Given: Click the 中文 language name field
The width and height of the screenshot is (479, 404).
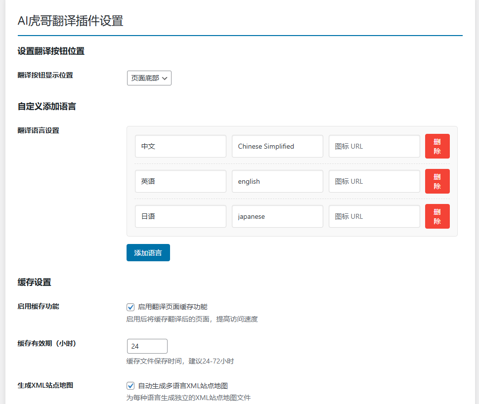Looking at the screenshot, I should (x=180, y=146).
